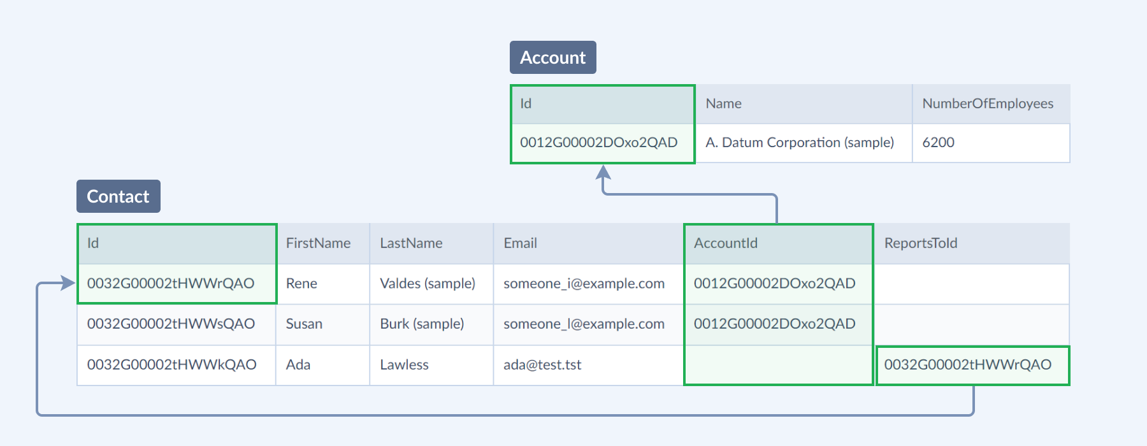Select the Email column header

point(588,243)
